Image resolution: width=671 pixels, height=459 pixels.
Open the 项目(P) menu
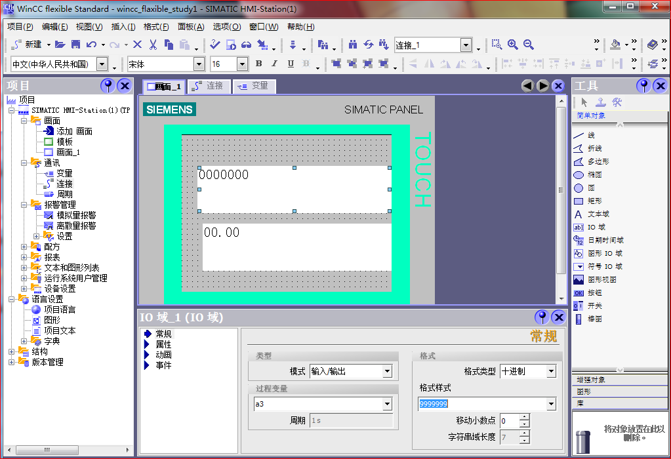tap(20, 27)
